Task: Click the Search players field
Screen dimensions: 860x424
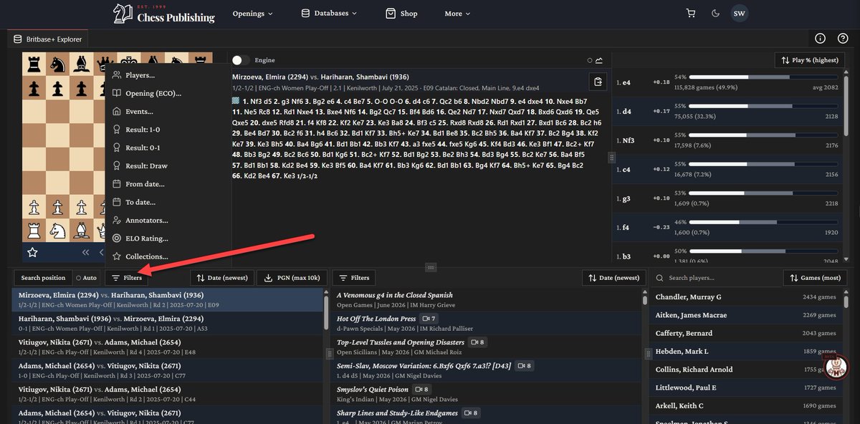Action: [717, 278]
